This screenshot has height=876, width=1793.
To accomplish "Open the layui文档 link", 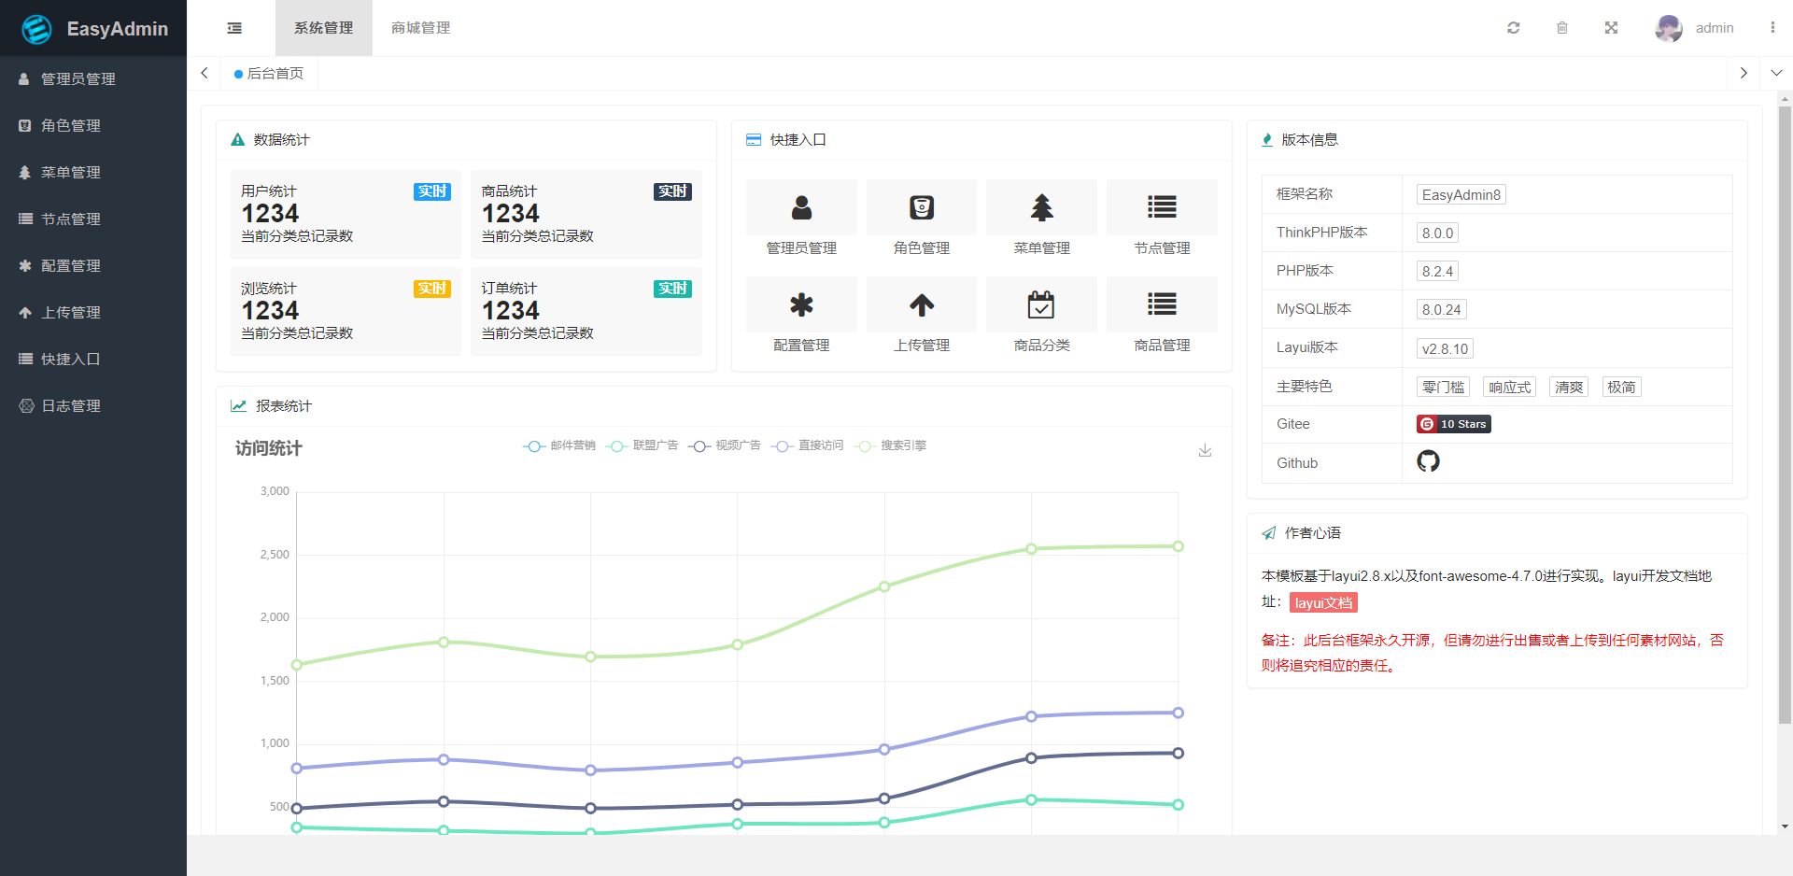I will point(1323,602).
